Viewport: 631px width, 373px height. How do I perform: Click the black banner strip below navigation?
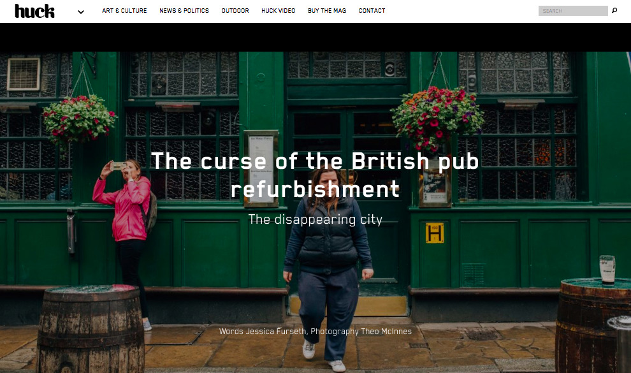(315, 37)
